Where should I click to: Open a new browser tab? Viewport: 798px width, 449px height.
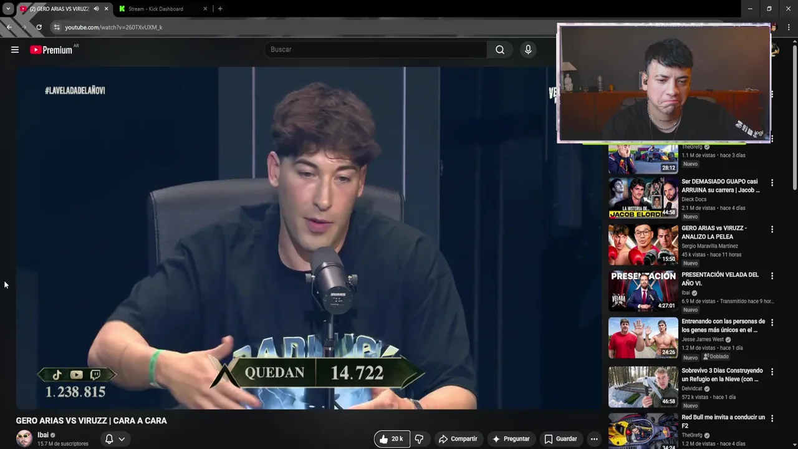[220, 9]
